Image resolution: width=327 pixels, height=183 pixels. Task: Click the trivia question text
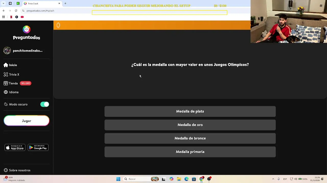point(190,65)
